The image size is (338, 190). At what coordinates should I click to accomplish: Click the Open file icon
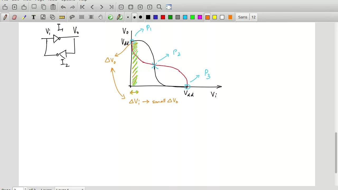[24, 7]
